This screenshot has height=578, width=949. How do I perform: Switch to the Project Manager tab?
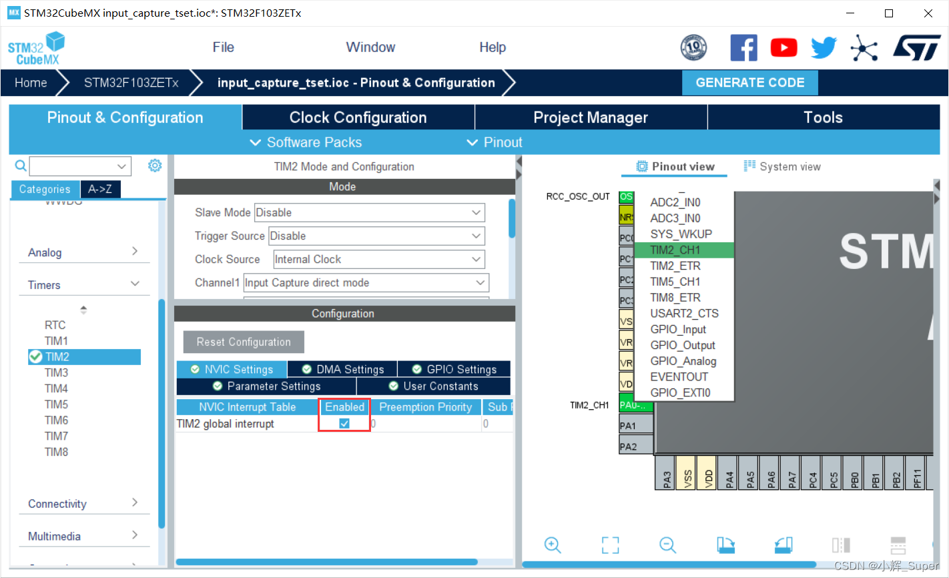tap(591, 117)
